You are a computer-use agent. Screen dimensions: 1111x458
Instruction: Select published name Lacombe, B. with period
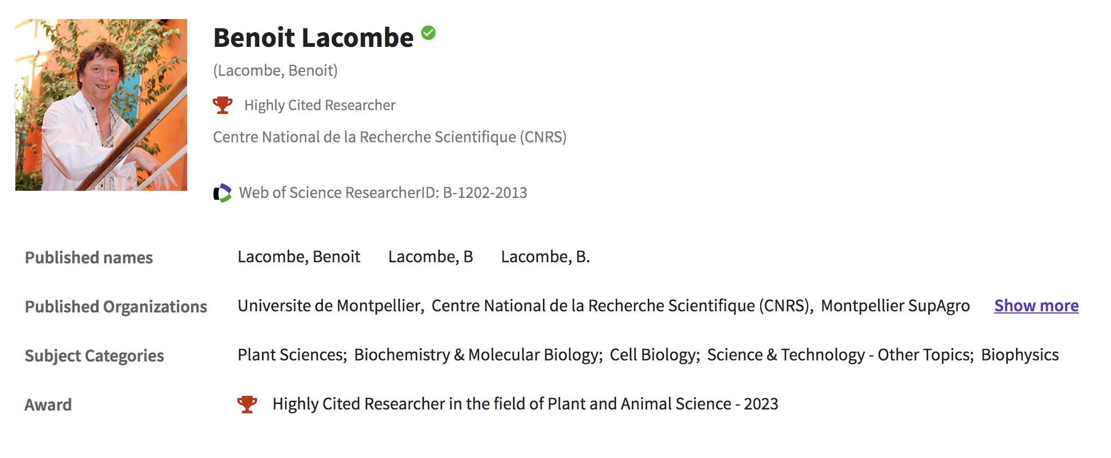pos(545,257)
